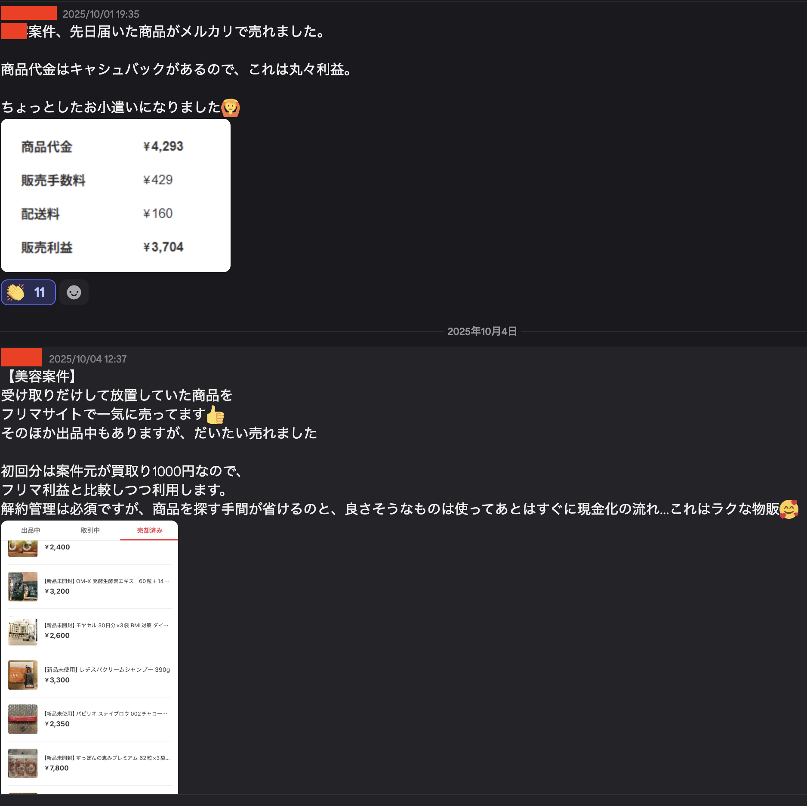The image size is (807, 806).
Task: Click the レチスパクリームシャンプー 390g listing title
Action: click(x=107, y=670)
